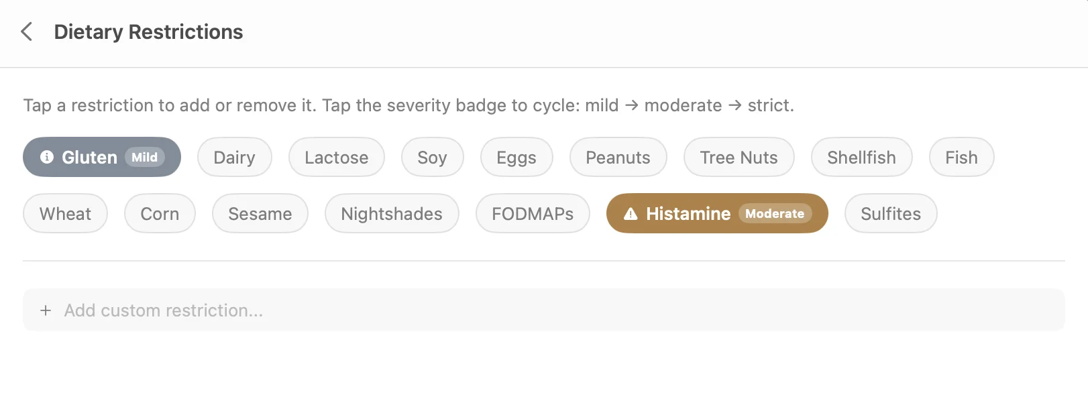The height and width of the screenshot is (409, 1088).
Task: Add the Shellfish restriction
Action: pyautogui.click(x=861, y=157)
